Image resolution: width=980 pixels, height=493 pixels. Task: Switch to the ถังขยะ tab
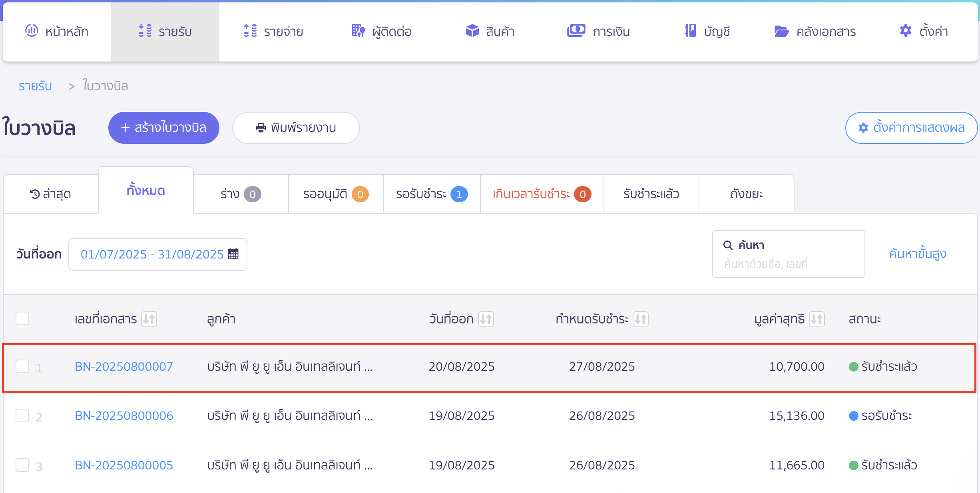[x=746, y=194]
